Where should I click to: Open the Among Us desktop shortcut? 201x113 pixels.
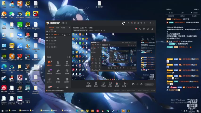(x=36, y=15)
